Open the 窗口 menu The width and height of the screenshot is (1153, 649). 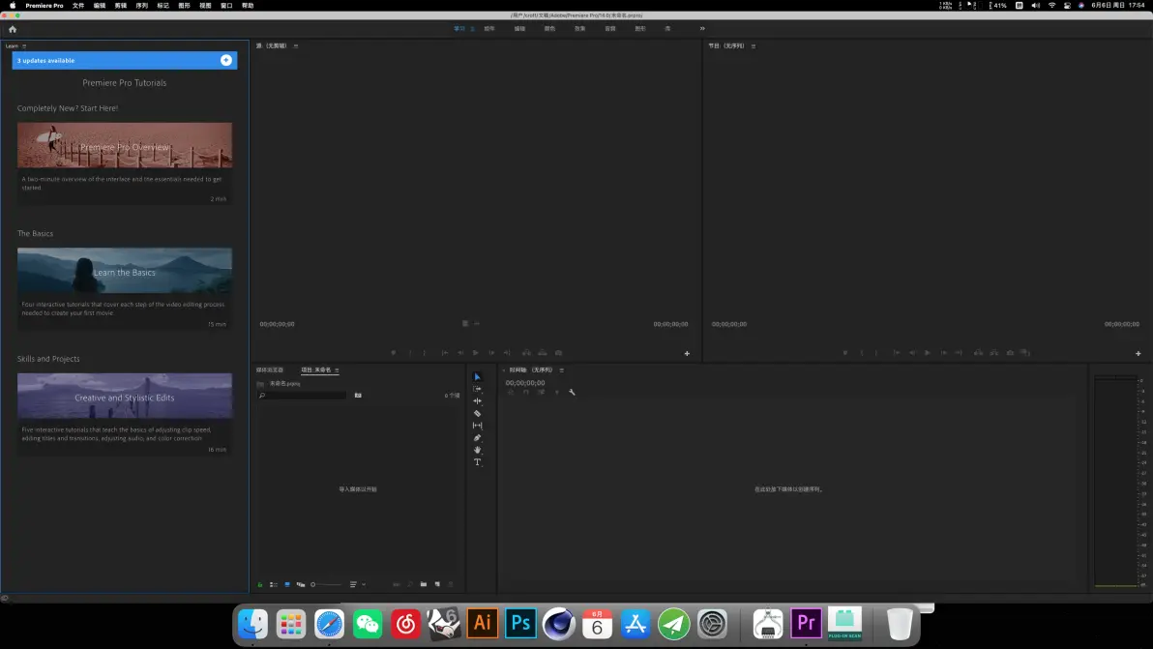click(x=226, y=5)
